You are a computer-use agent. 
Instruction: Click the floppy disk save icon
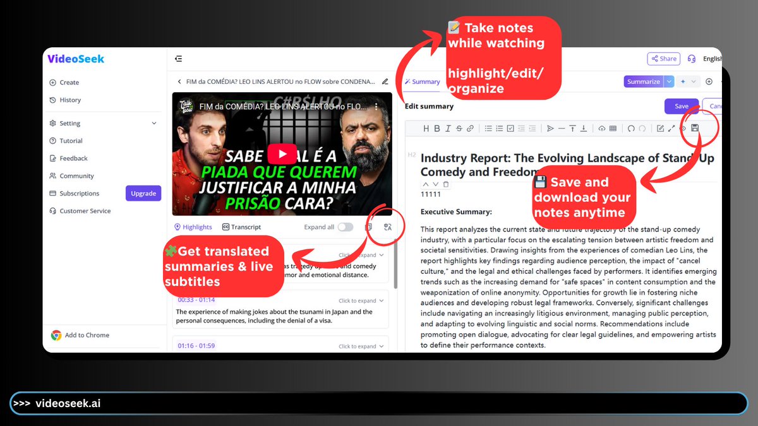695,128
